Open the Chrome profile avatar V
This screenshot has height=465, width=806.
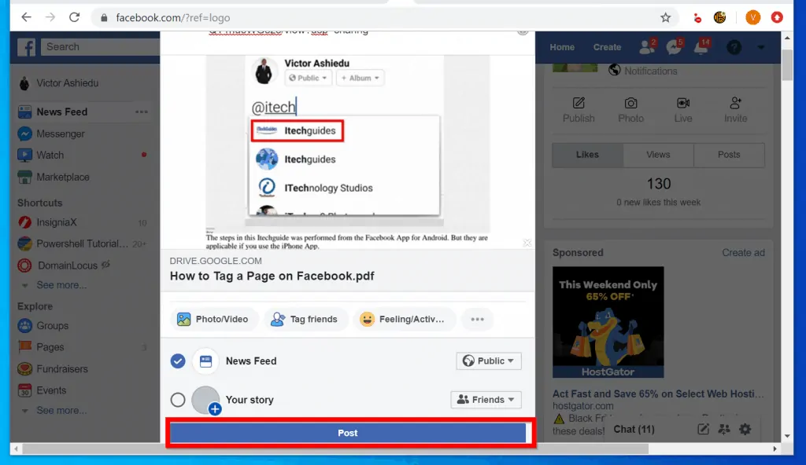click(x=752, y=18)
